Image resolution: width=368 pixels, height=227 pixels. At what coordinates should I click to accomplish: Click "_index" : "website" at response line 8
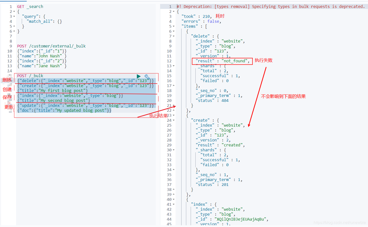220,41
